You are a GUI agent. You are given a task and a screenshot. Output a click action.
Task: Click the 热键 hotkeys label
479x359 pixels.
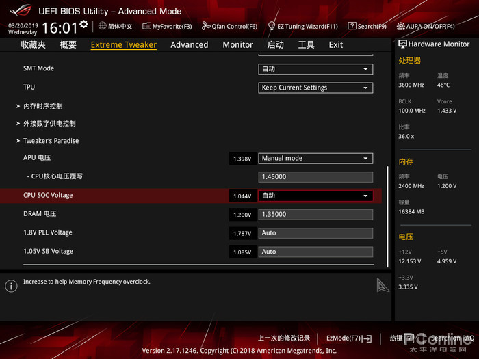(396, 338)
